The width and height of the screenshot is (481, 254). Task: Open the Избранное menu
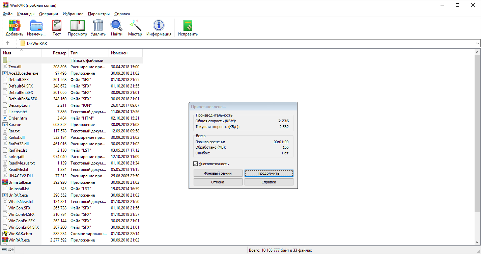point(73,14)
